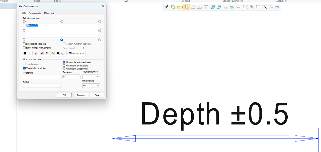Click the funnel filter icon
321x152 pixels.
(206, 7)
